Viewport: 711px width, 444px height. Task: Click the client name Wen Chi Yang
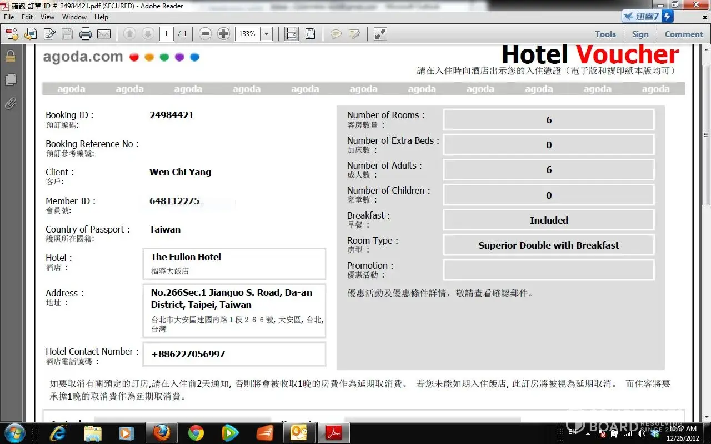pos(181,172)
